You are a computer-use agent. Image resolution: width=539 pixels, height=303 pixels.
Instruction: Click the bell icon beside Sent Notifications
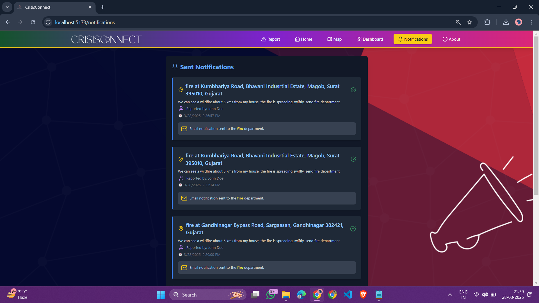(x=175, y=67)
